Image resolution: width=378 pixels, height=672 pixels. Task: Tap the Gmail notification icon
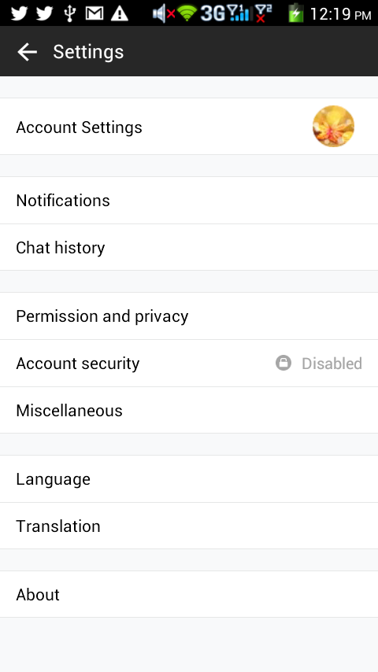94,13
